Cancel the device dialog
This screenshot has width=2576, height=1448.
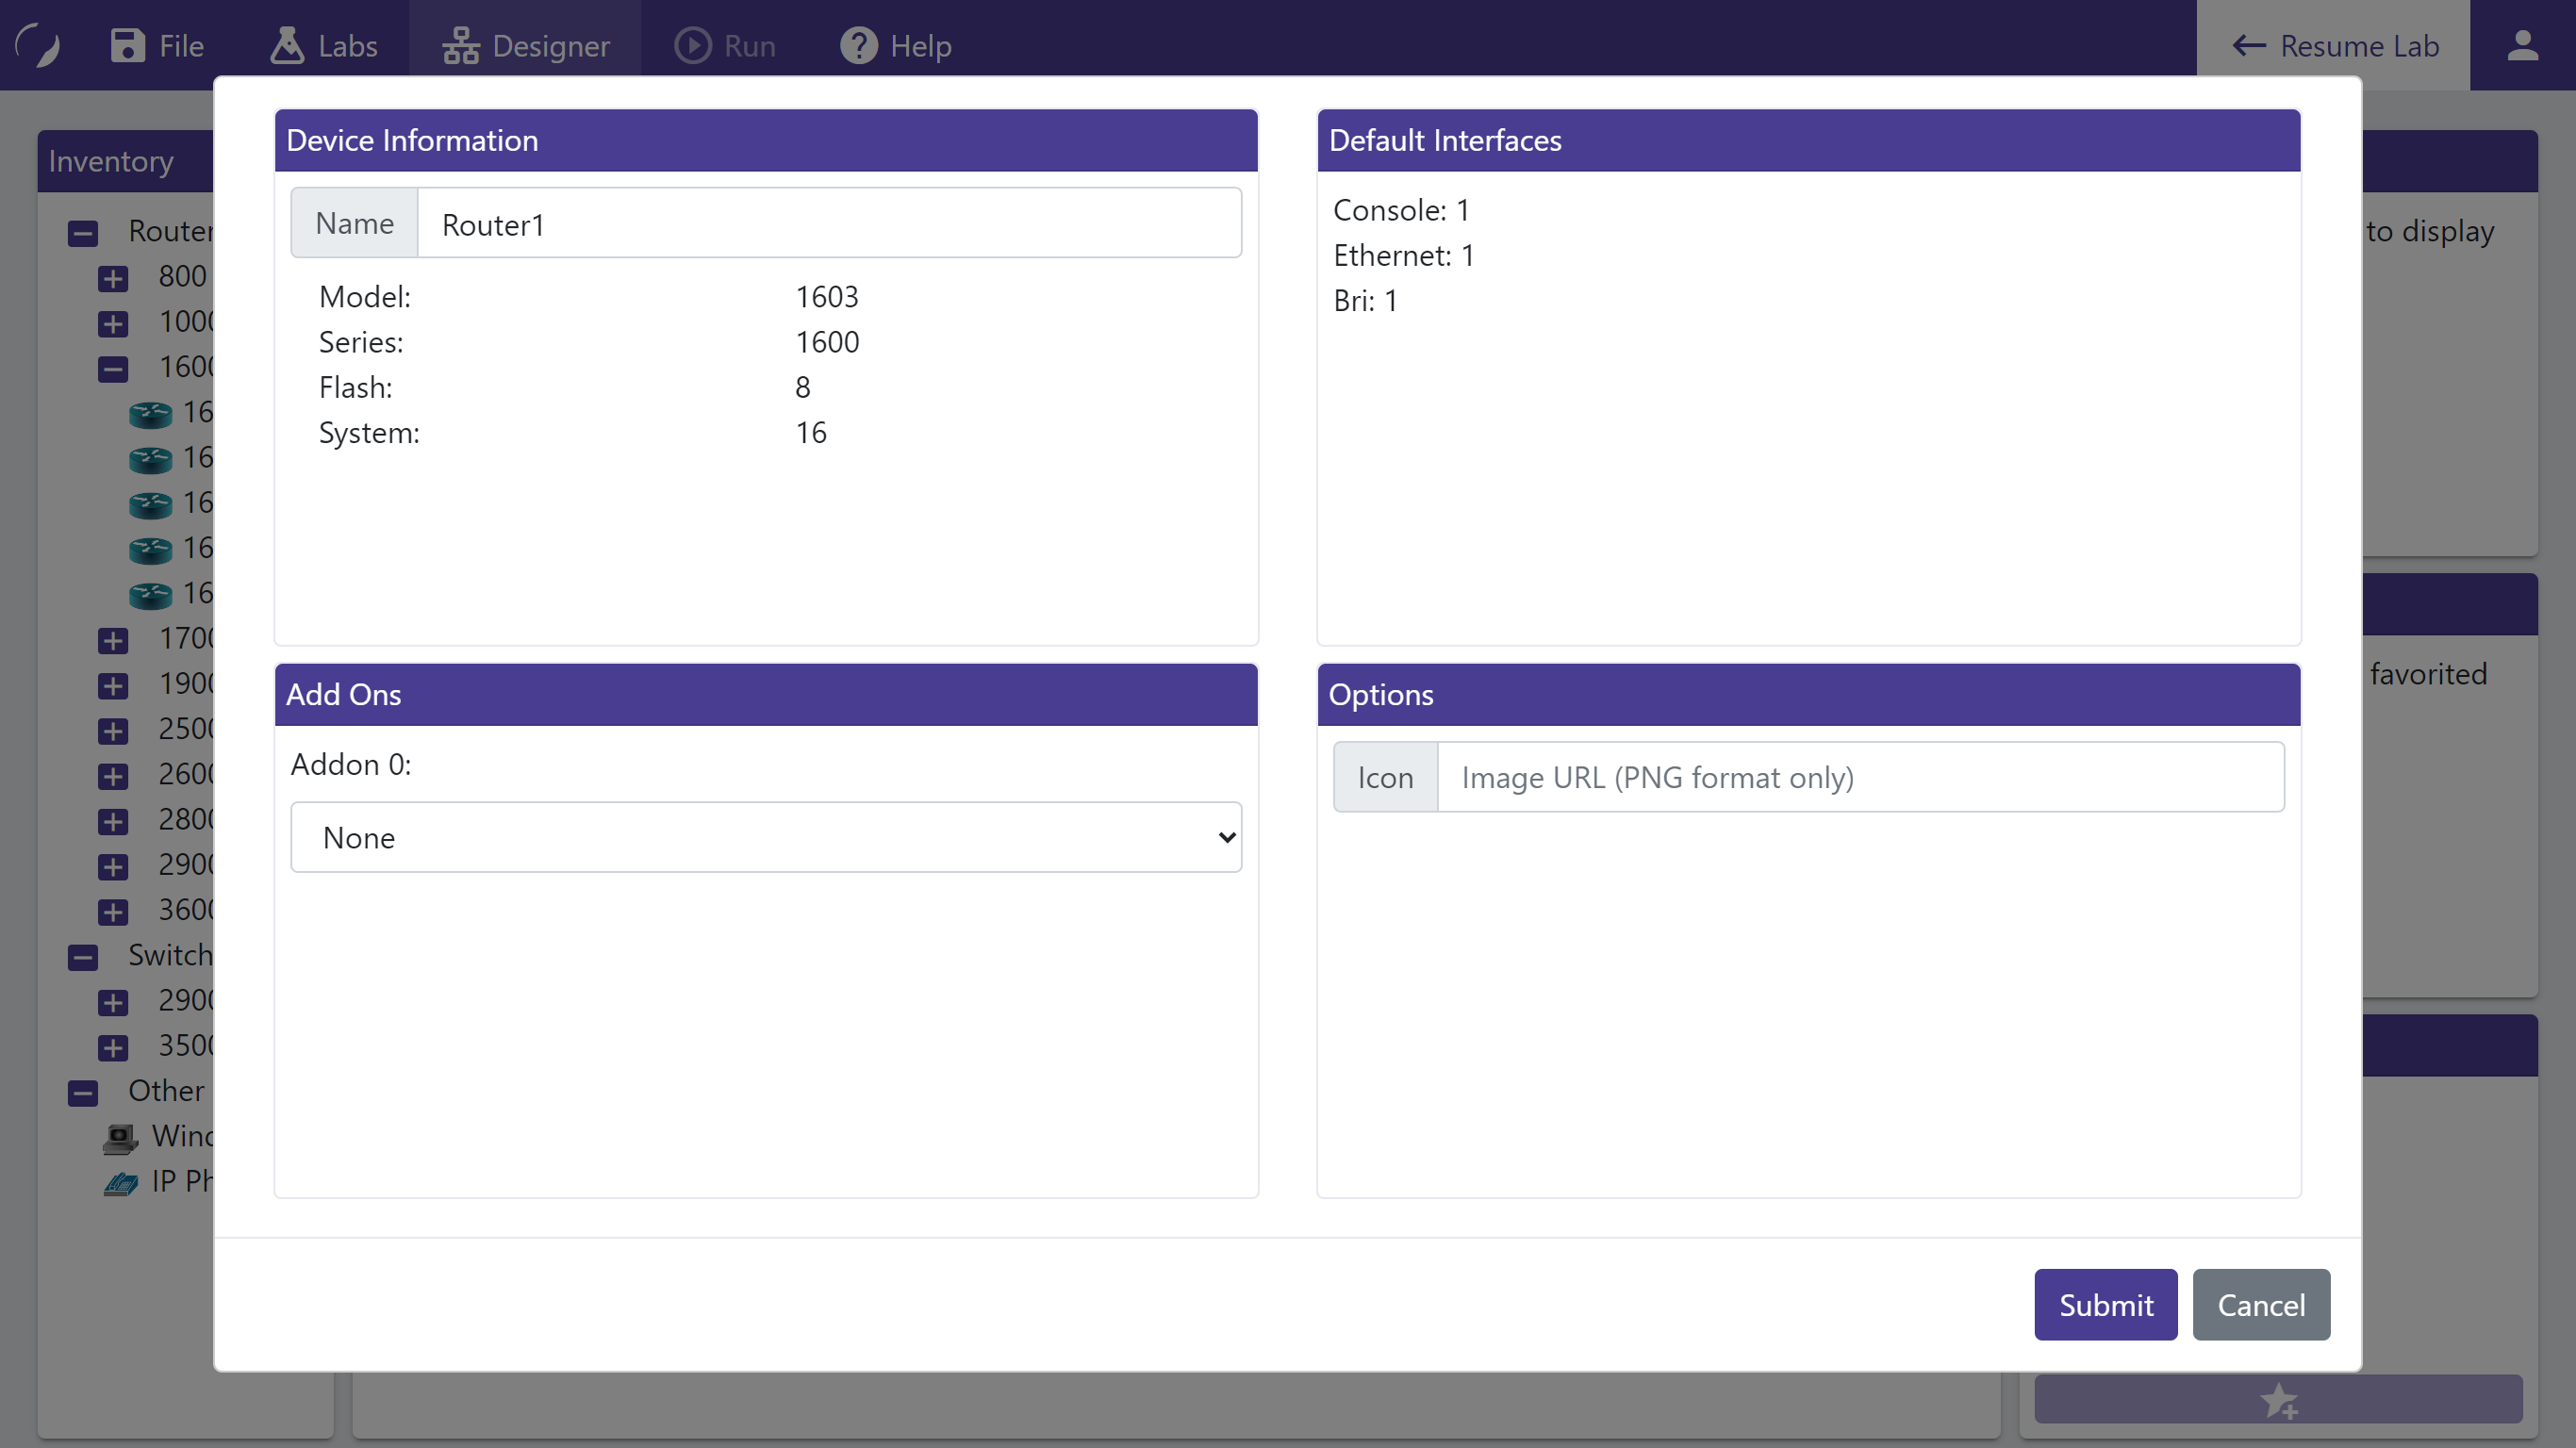(2261, 1304)
